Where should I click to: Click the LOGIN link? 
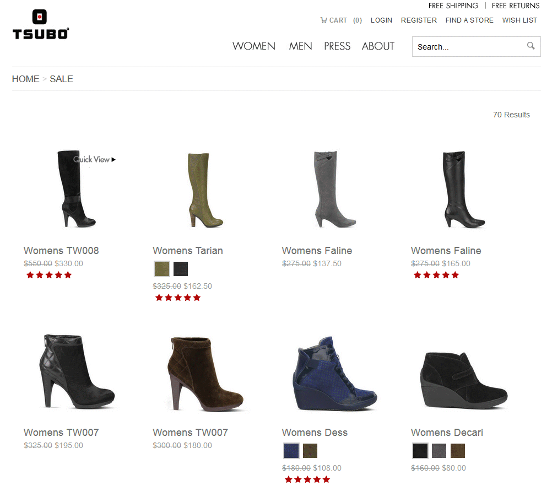[381, 20]
